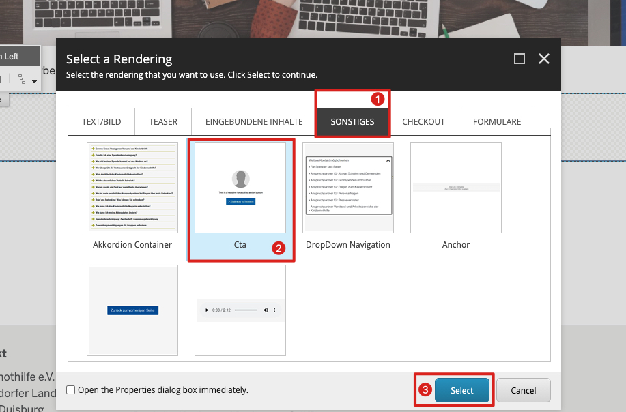Switch to EINGEBUNDENE INHALTE tab
Image resolution: width=626 pixels, height=412 pixels.
pyautogui.click(x=254, y=122)
